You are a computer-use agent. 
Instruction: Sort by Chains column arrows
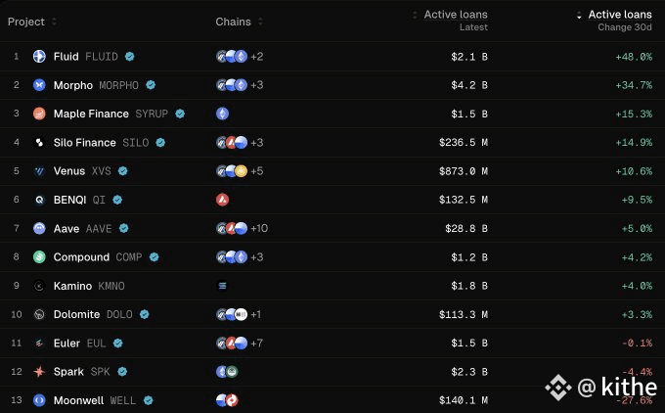(260, 22)
